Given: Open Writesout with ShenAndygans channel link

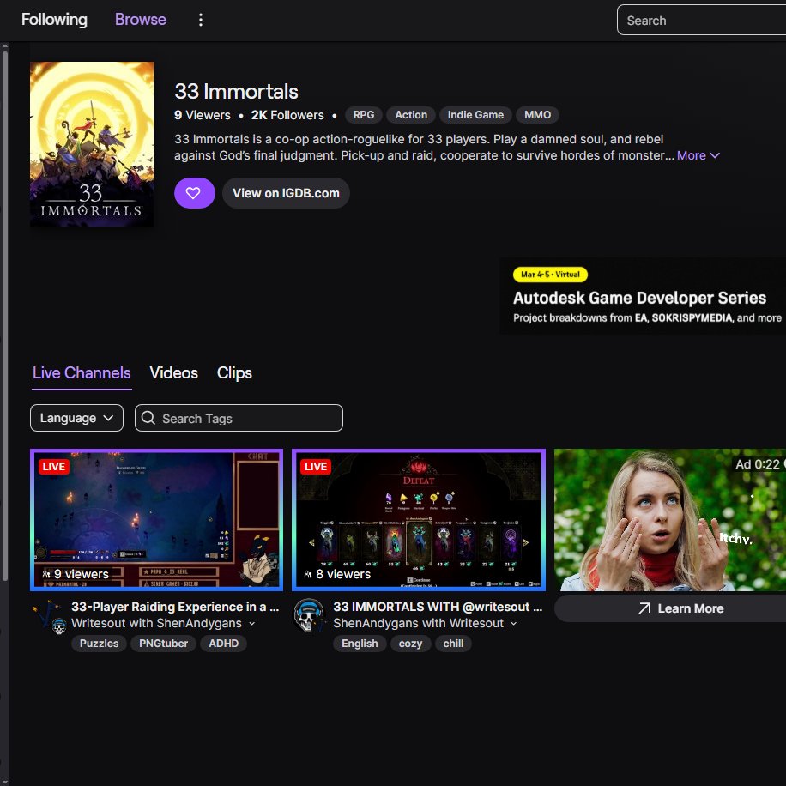Looking at the screenshot, I should click(x=156, y=624).
